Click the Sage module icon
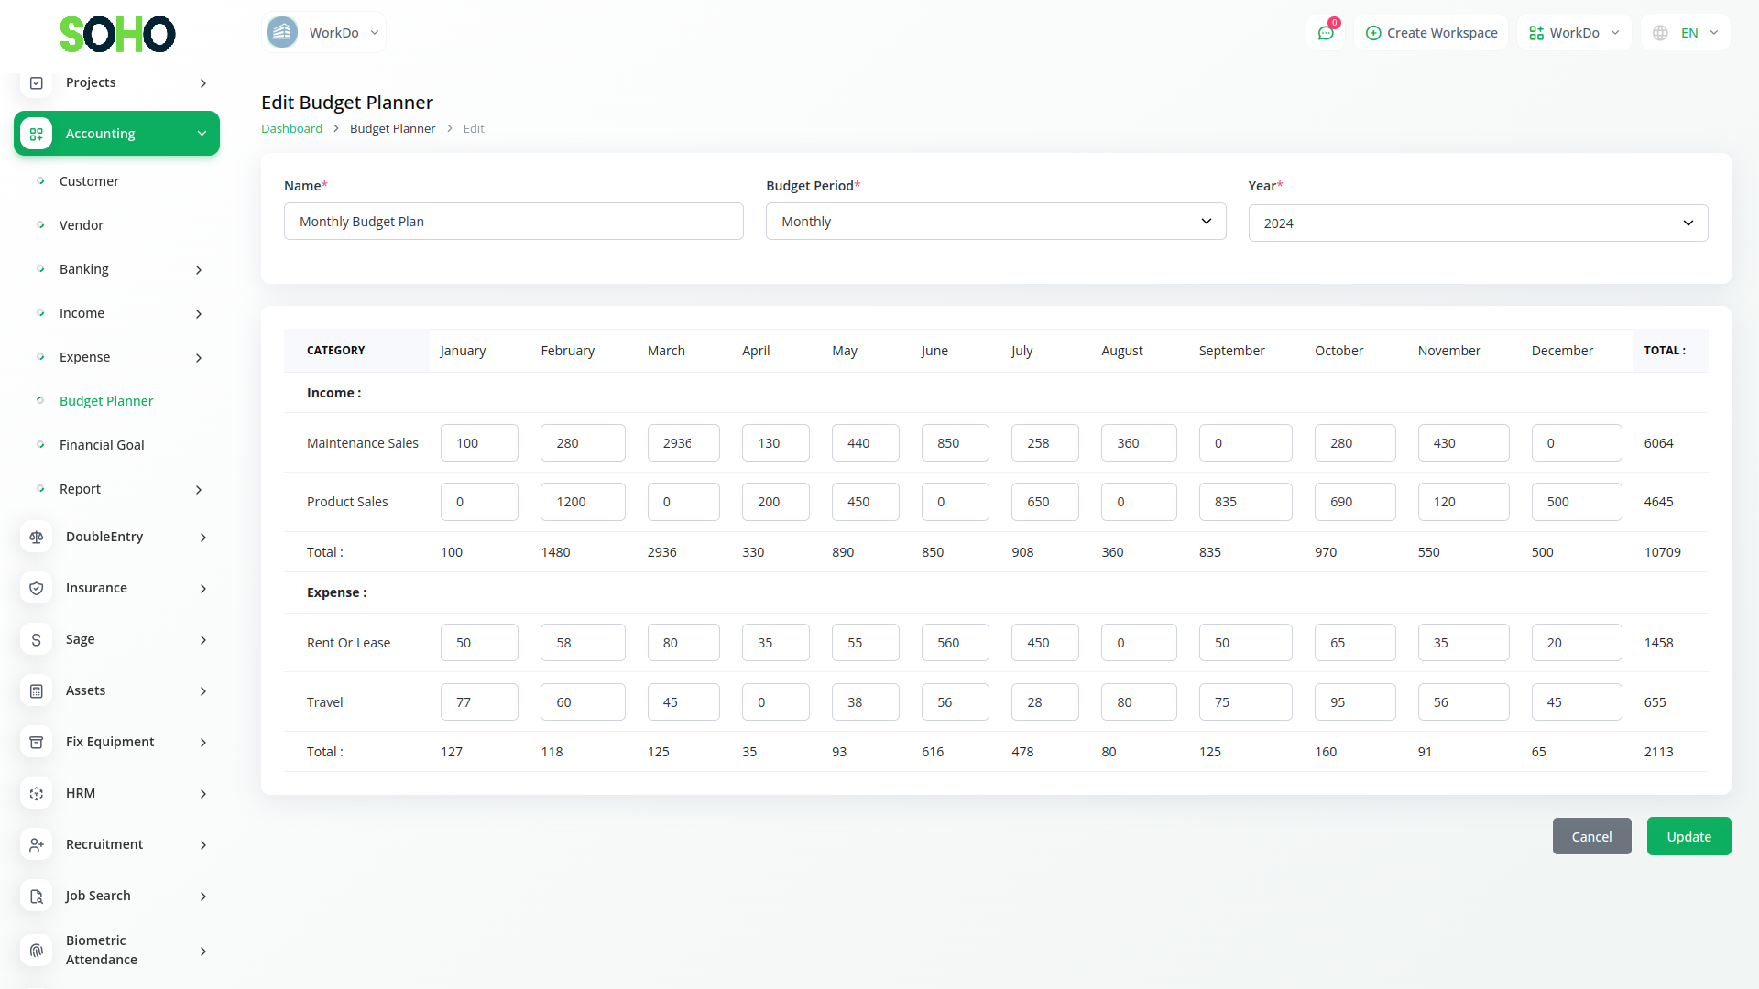This screenshot has width=1759, height=989. [x=37, y=640]
